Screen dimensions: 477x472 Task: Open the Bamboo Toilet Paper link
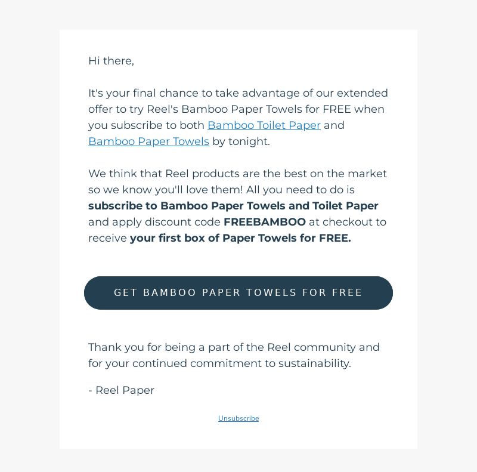(x=264, y=125)
